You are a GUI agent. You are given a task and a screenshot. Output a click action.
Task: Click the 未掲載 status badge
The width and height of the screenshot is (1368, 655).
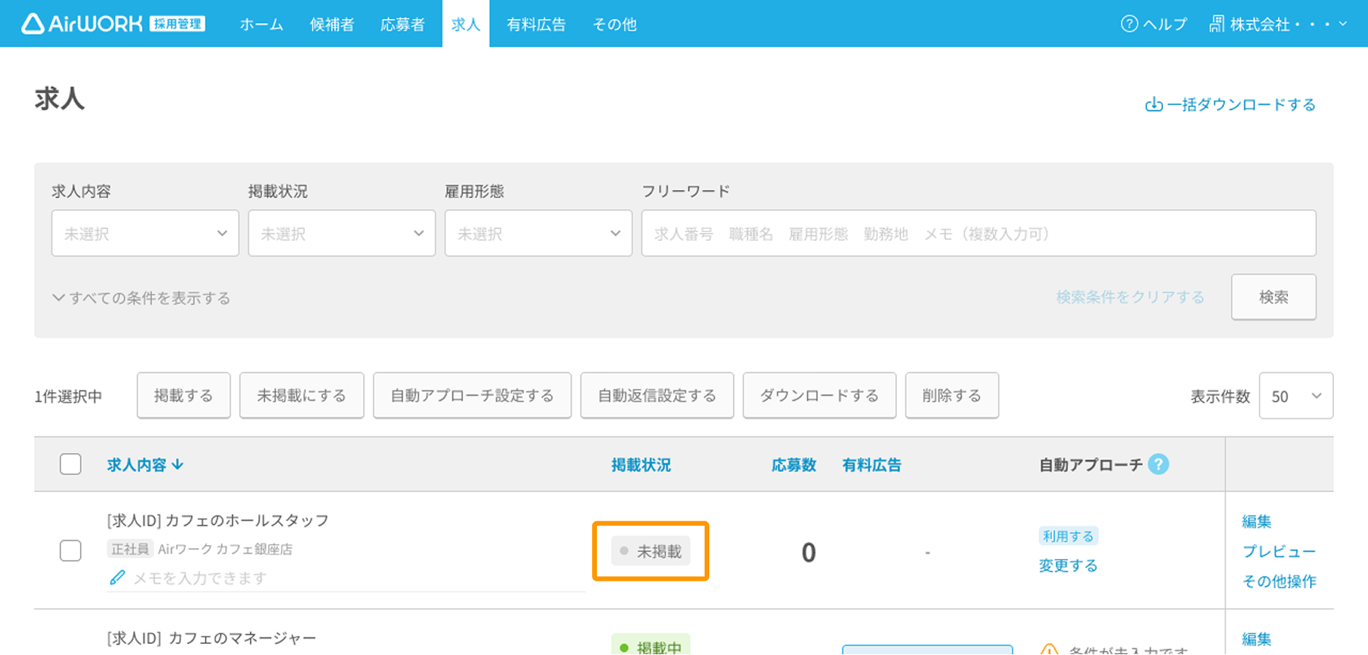pyautogui.click(x=651, y=551)
